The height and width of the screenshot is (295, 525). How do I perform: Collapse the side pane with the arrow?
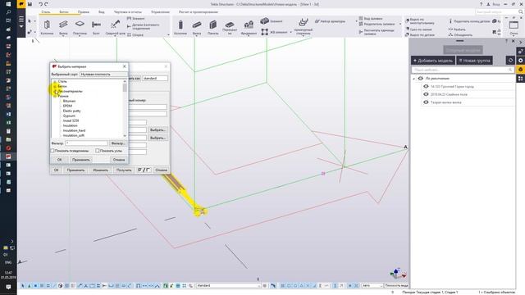click(x=520, y=42)
